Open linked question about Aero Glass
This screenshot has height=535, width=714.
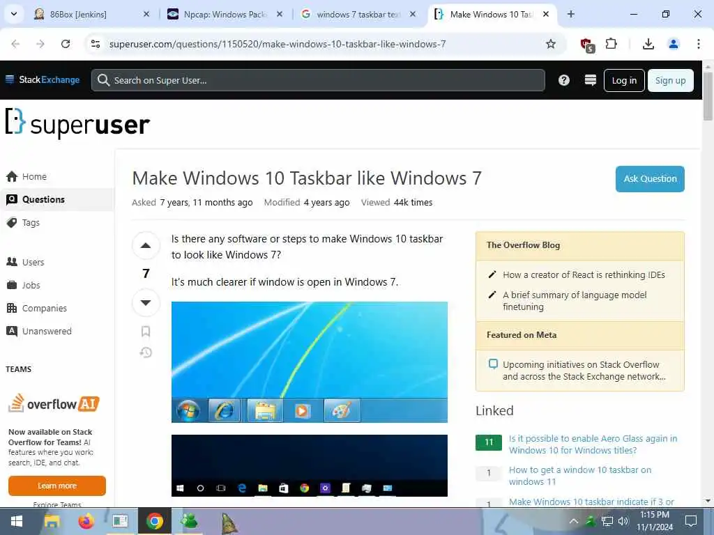[593, 444]
